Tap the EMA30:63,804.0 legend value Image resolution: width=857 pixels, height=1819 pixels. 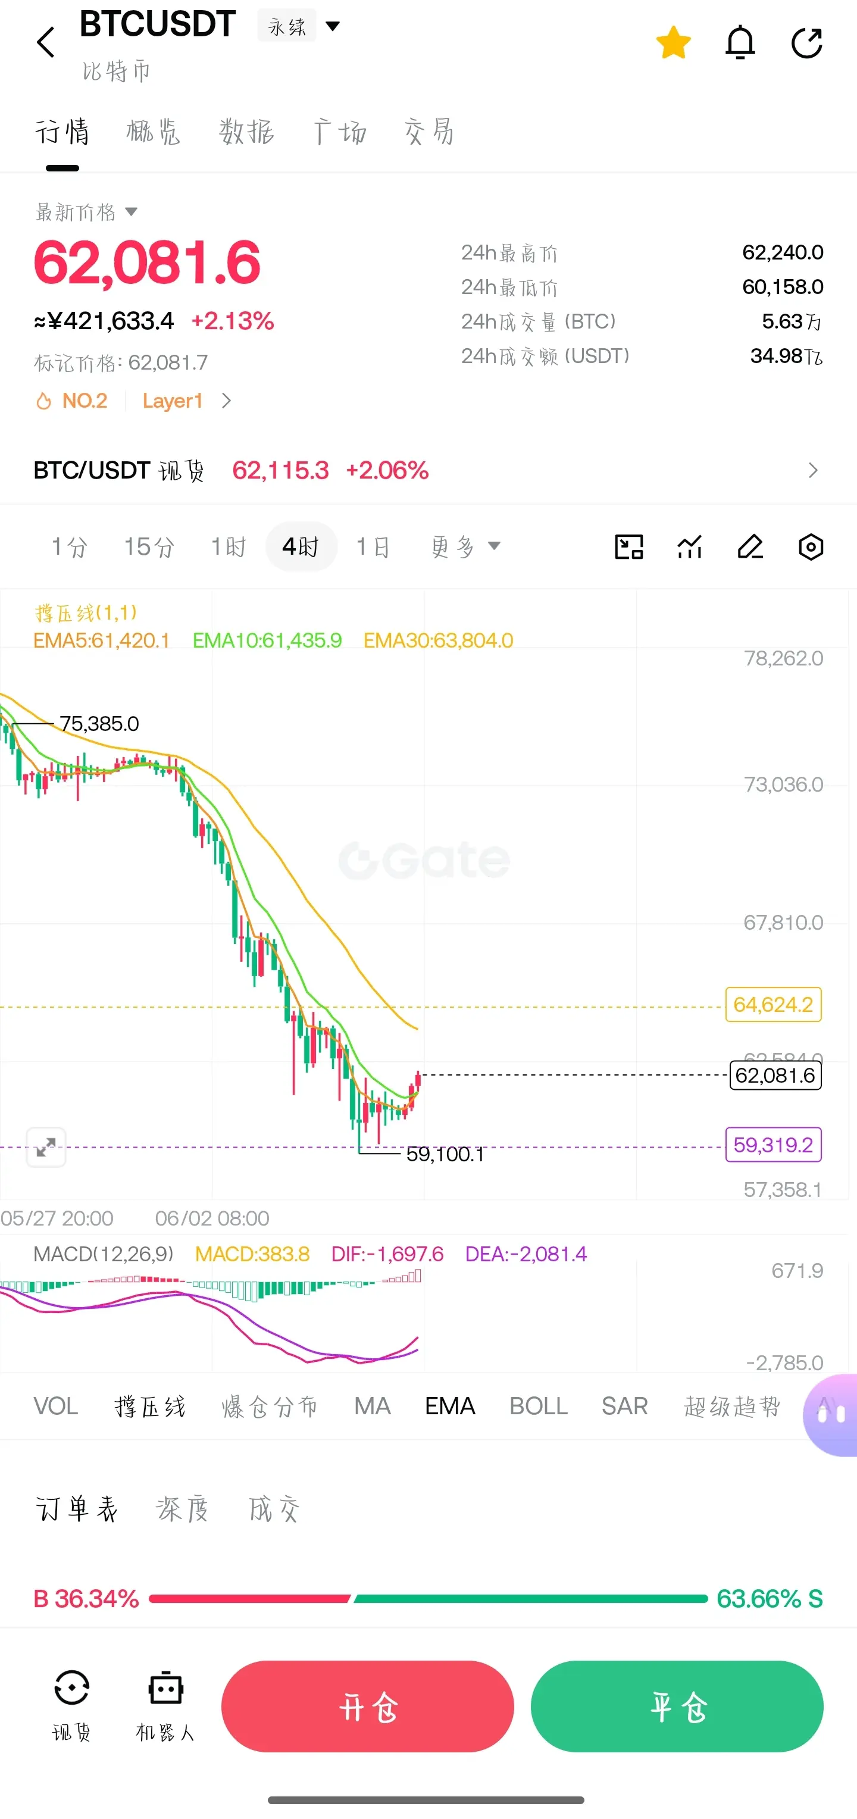pyautogui.click(x=439, y=640)
